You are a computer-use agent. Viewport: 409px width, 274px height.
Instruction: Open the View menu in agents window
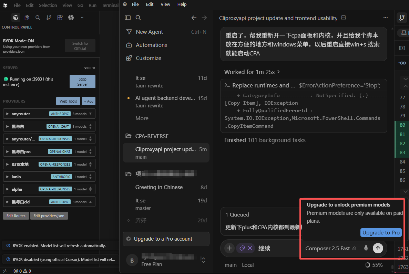point(165,4)
